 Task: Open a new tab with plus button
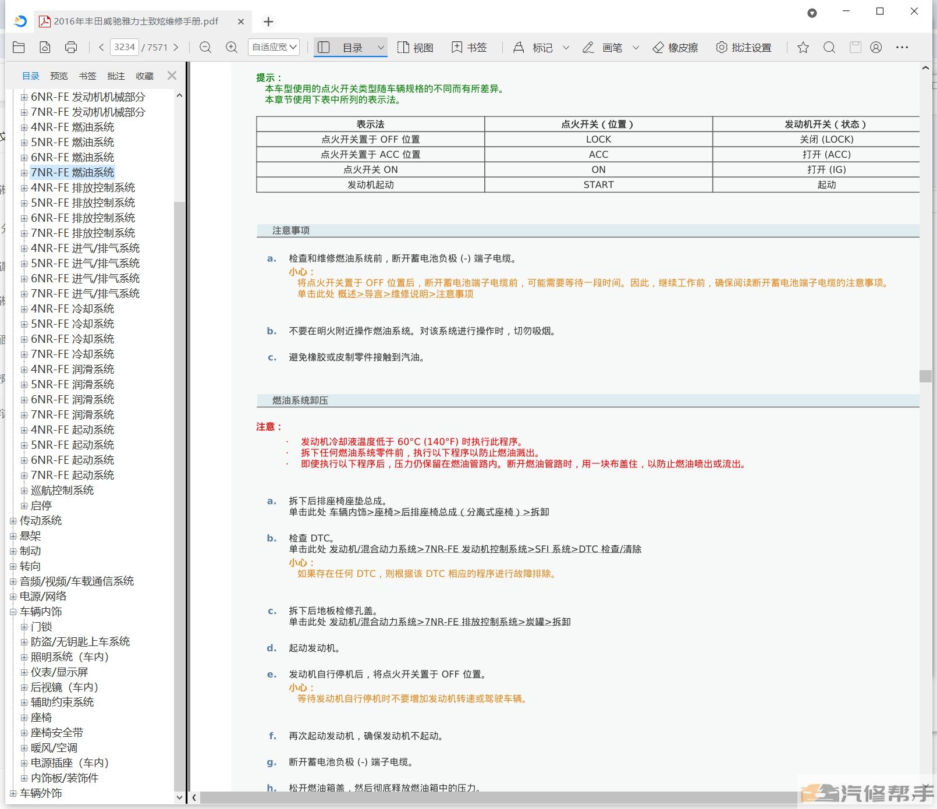[x=268, y=22]
